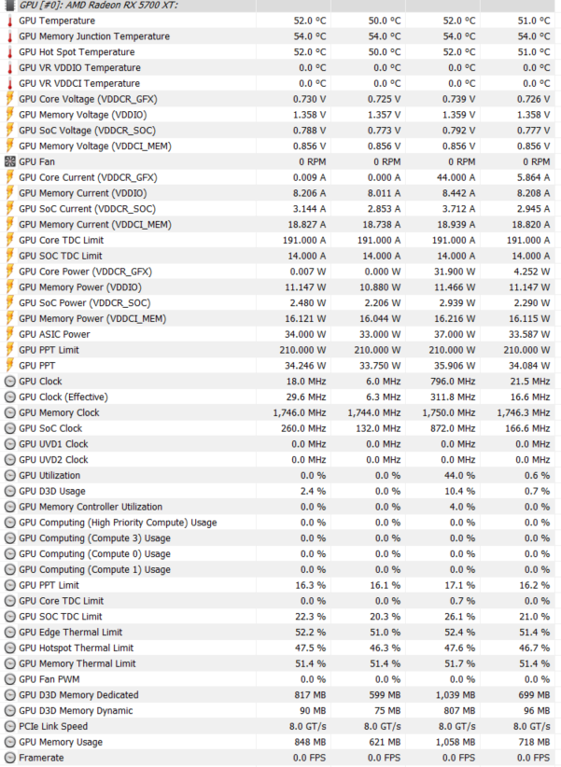Select the 10.4 % GPU D3D Usage value
This screenshot has height=767, width=561.
[x=460, y=491]
